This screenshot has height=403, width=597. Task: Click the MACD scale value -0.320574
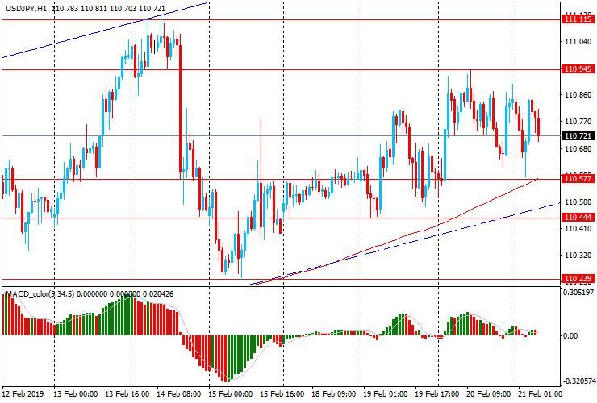point(578,380)
